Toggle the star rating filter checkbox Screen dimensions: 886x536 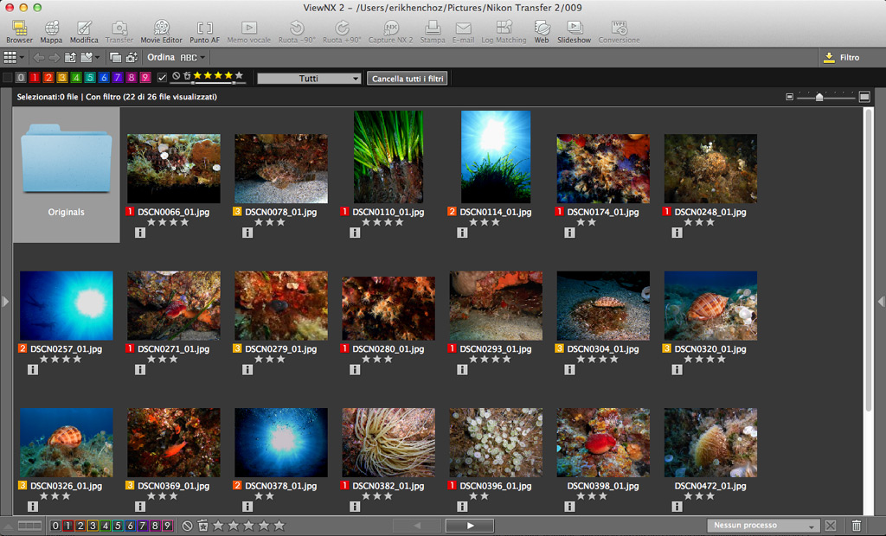point(162,78)
